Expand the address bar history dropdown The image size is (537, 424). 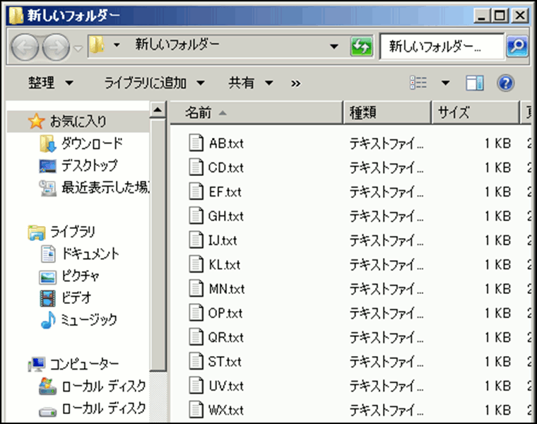335,47
